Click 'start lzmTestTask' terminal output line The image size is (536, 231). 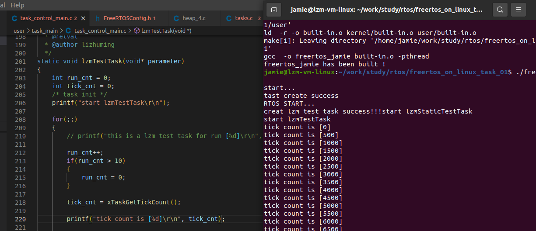pyautogui.click(x=297, y=119)
